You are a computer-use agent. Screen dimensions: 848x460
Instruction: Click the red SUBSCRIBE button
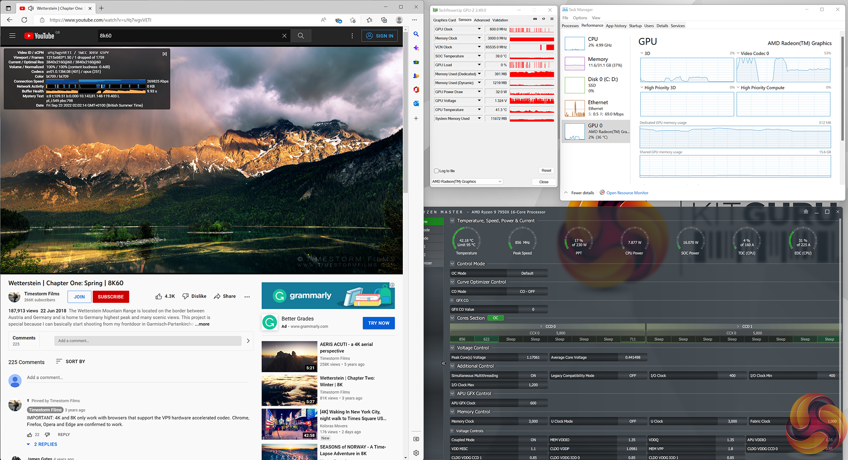[x=111, y=297]
